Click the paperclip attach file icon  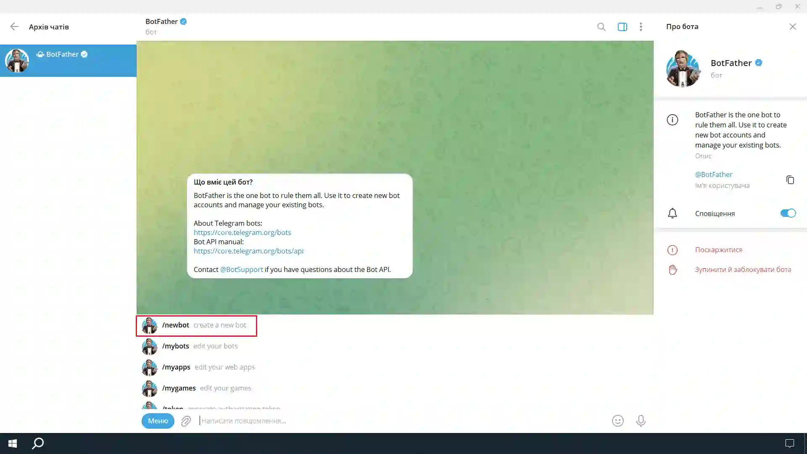pyautogui.click(x=186, y=421)
